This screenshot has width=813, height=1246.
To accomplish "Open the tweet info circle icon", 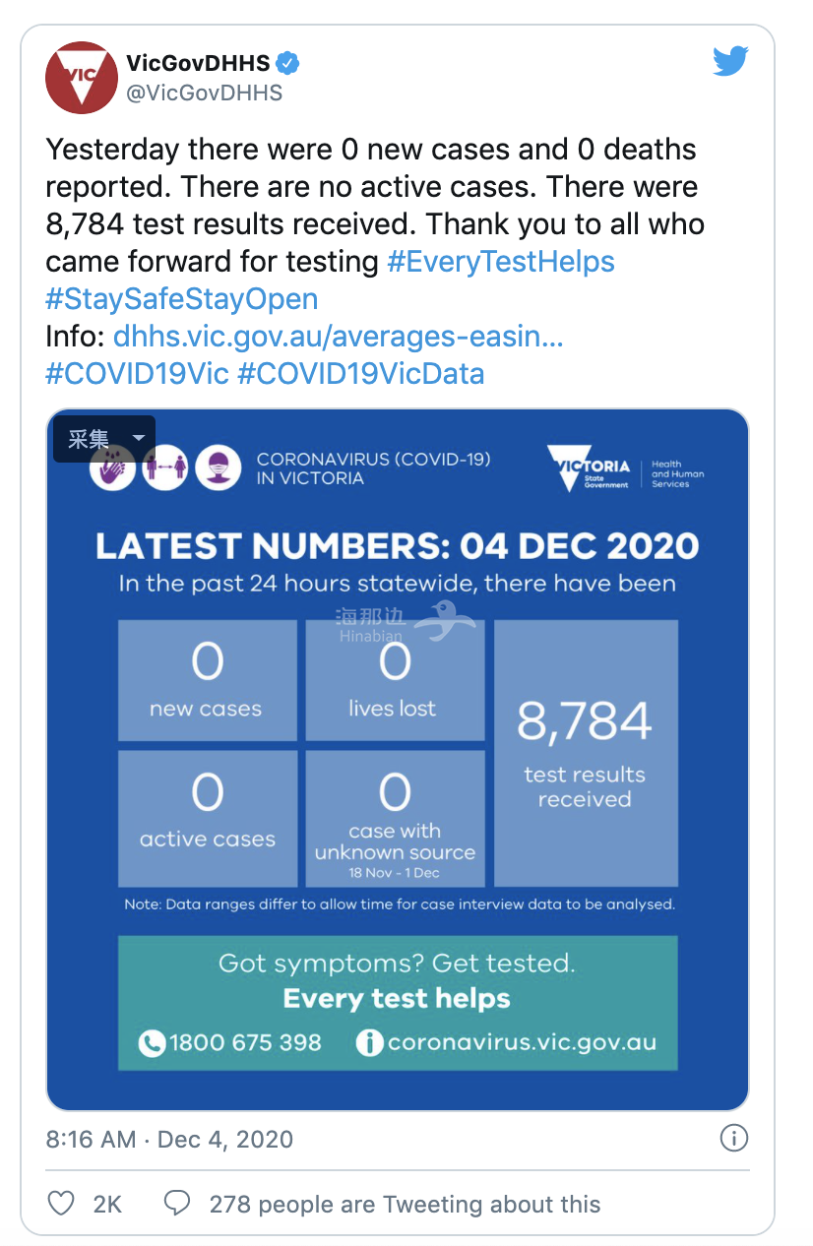I will [x=733, y=1139].
